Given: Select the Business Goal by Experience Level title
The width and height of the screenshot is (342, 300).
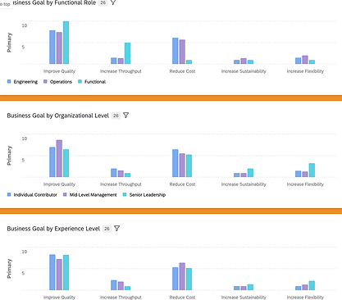Looking at the screenshot, I should (53, 229).
